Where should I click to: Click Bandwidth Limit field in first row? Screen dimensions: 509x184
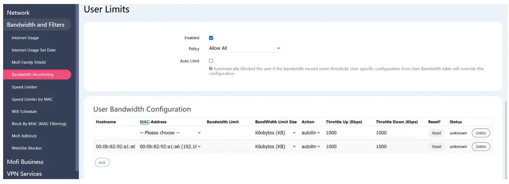pyautogui.click(x=228, y=133)
